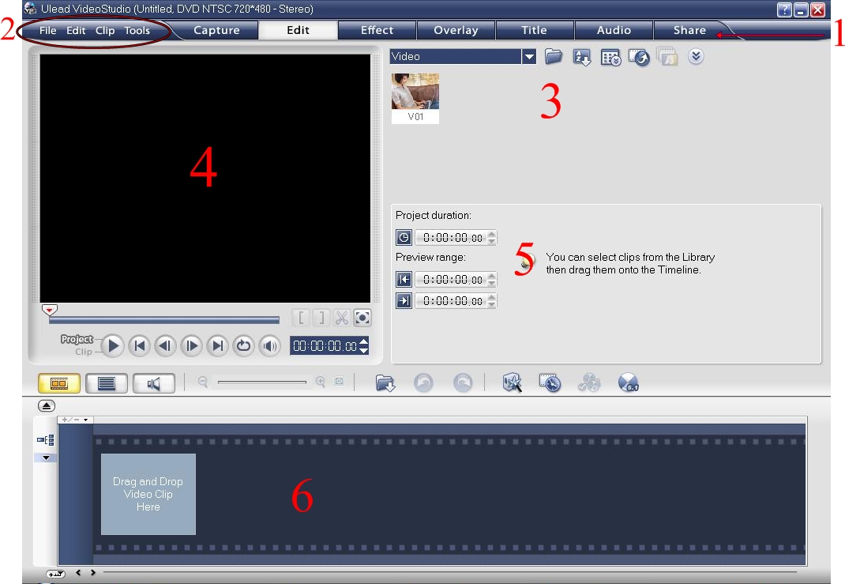This screenshot has height=584, width=845.
Task: Select the V01 clip thumbnail
Action: click(x=415, y=92)
